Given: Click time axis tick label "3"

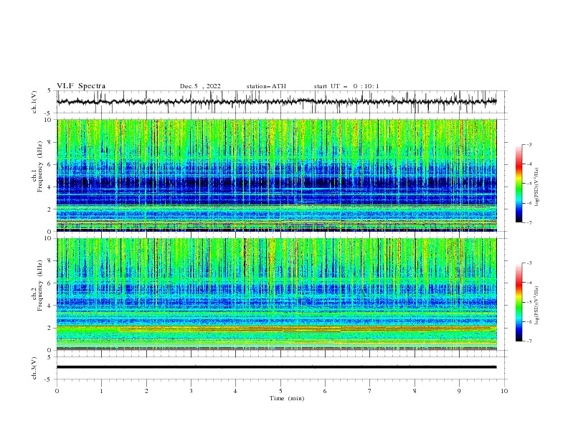Looking at the screenshot, I should (191, 391).
